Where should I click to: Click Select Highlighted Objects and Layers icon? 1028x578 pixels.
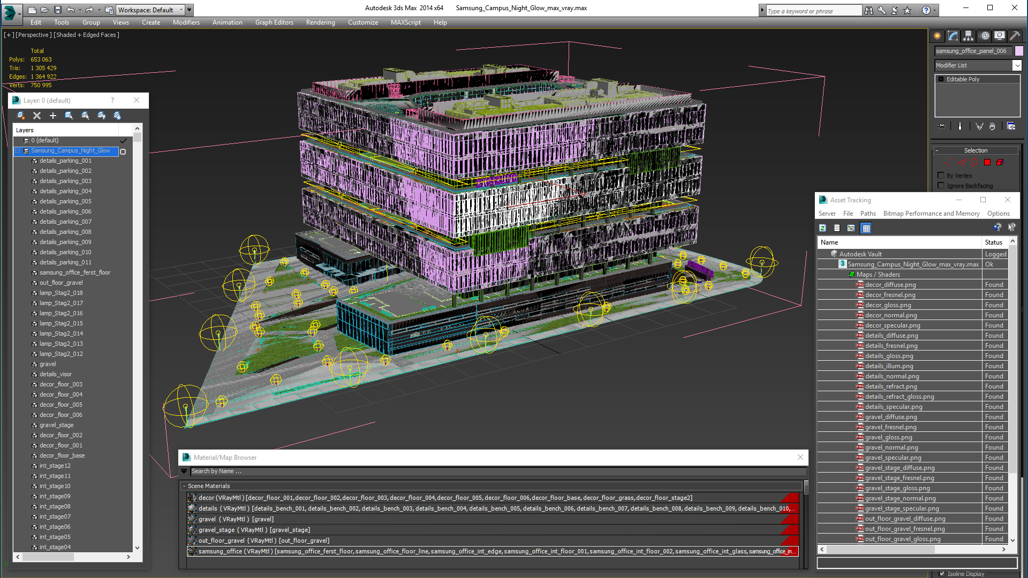click(x=69, y=116)
